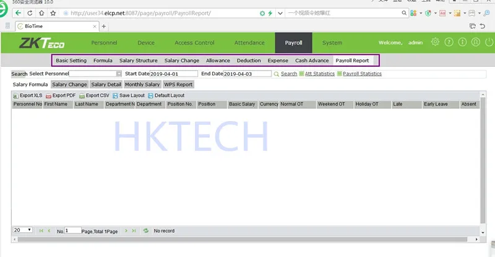Screen dimensions: 495x257
Task: Open the about info icon
Action: 462,42
